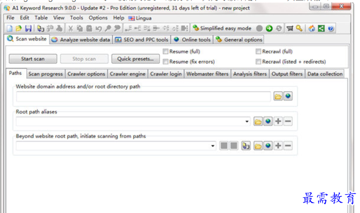Click the home page house icon

312,28
